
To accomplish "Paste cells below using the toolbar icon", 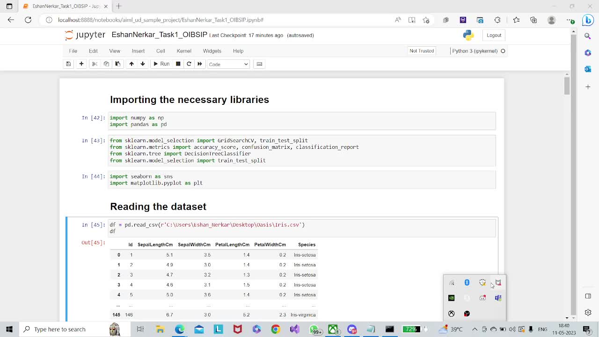I will click(x=118, y=64).
